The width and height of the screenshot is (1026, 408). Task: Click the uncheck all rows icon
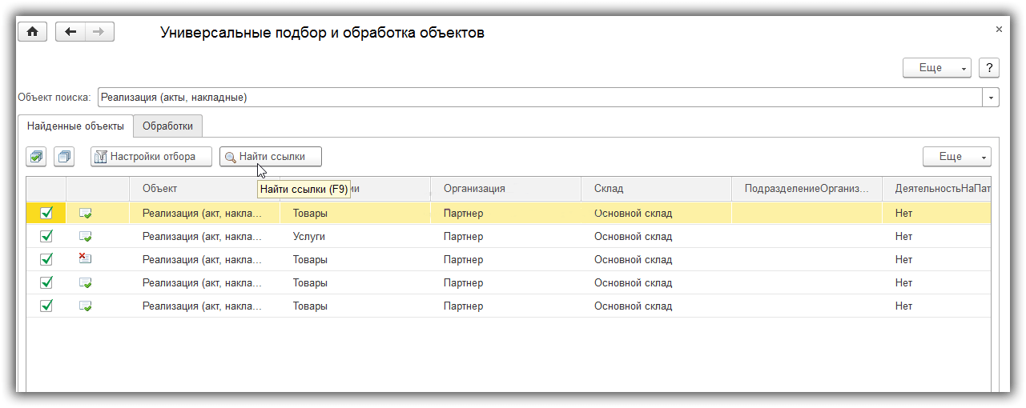(64, 157)
